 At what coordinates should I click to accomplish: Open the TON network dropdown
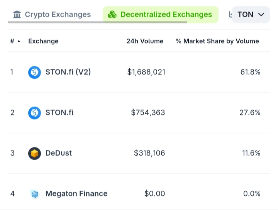click(x=251, y=15)
